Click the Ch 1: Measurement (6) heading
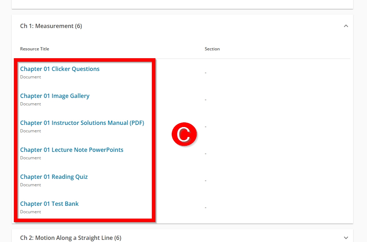Viewport: 367px width, 242px height. (x=51, y=26)
